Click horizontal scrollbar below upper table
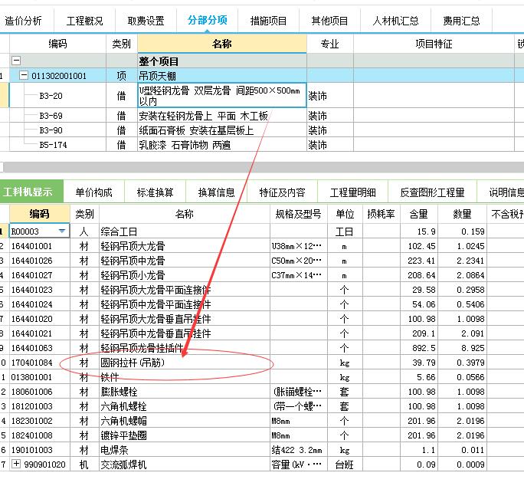524x499 pixels. (262, 167)
